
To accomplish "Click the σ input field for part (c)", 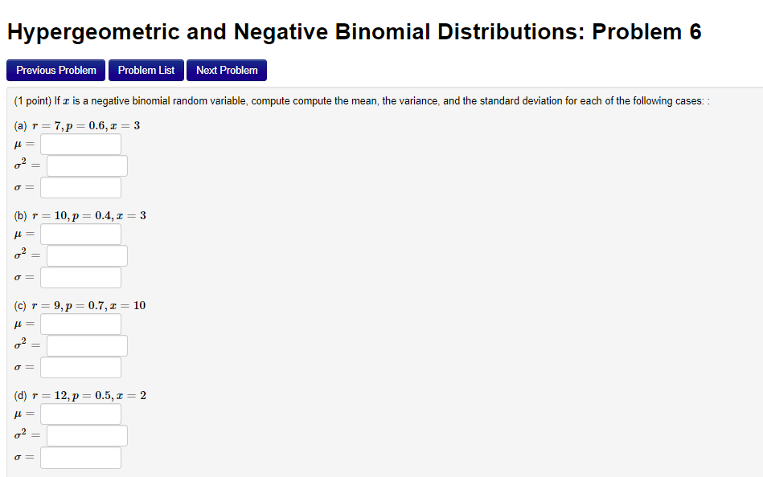I will (x=80, y=366).
